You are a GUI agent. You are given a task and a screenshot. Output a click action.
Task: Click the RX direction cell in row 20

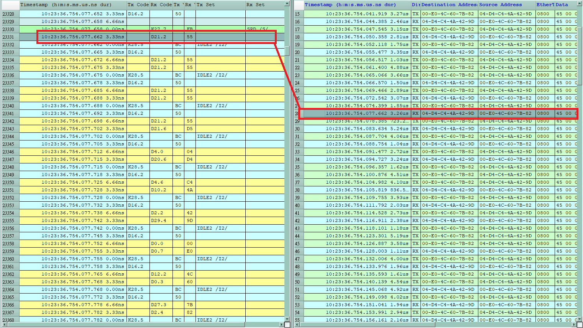(x=416, y=52)
